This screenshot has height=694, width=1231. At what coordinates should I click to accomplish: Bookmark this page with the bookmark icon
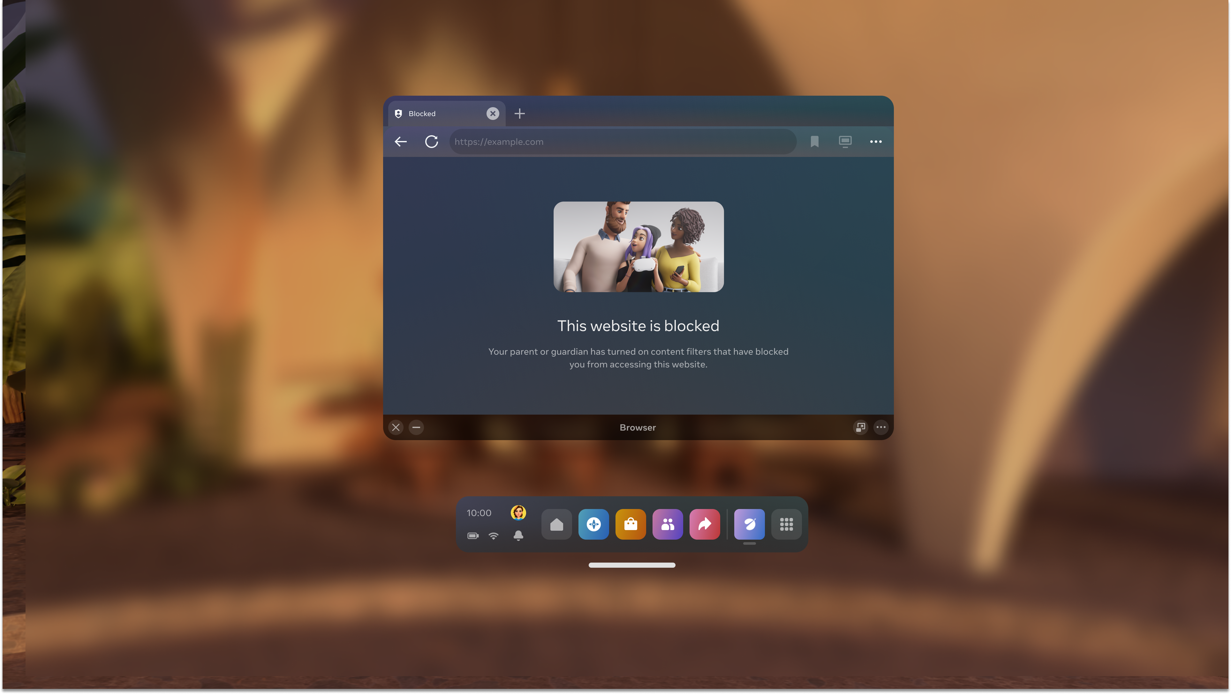pyautogui.click(x=814, y=142)
